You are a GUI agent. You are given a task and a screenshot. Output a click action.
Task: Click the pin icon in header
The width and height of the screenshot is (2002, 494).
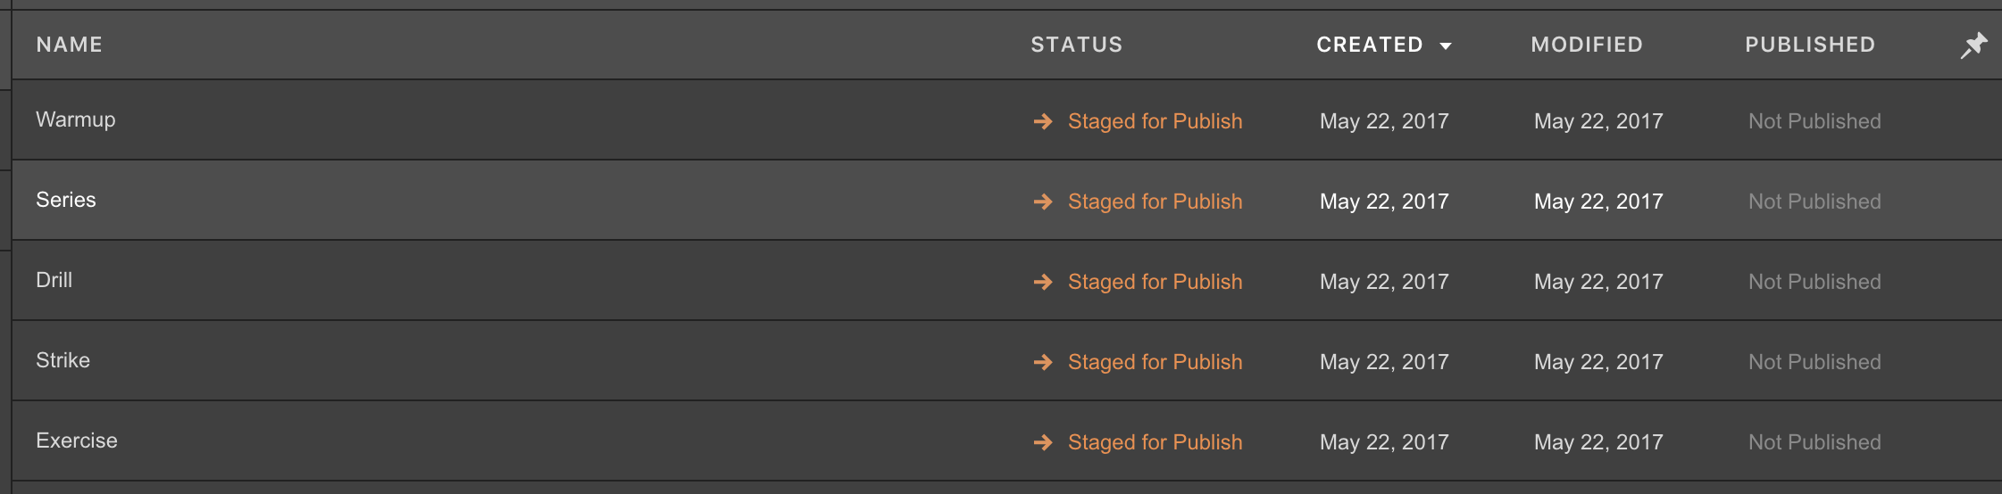[x=1973, y=45]
